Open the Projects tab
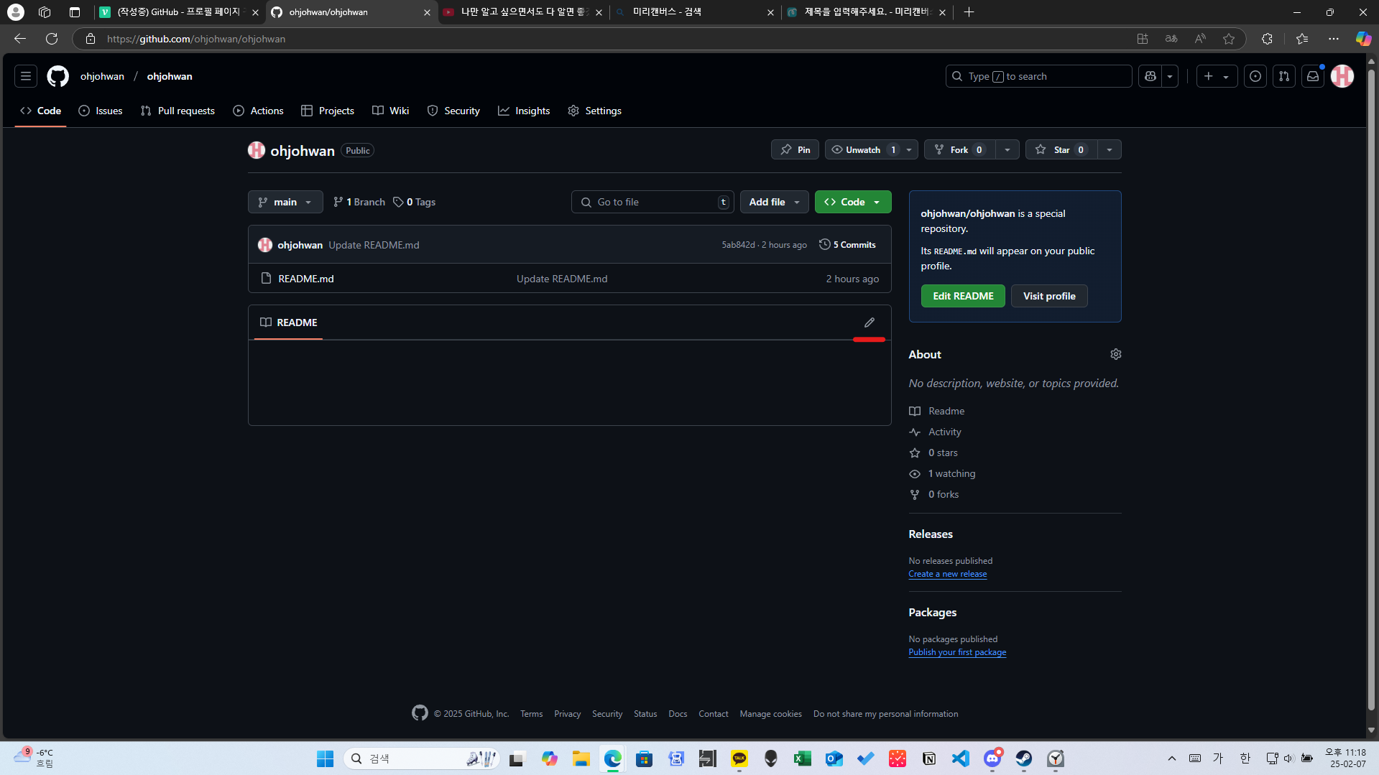Screen dimensions: 1379x775 click(328, 111)
